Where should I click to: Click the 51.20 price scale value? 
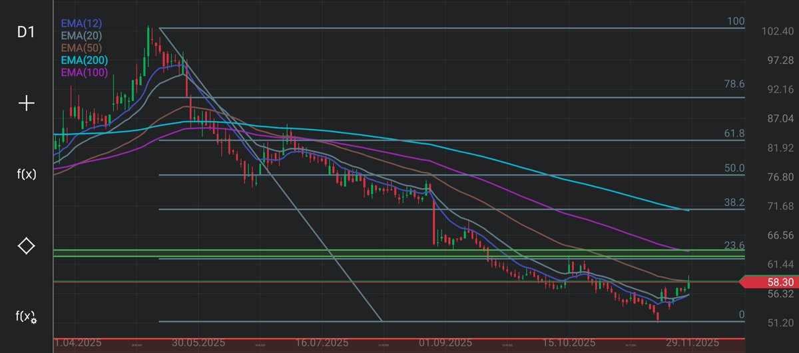pyautogui.click(x=779, y=322)
